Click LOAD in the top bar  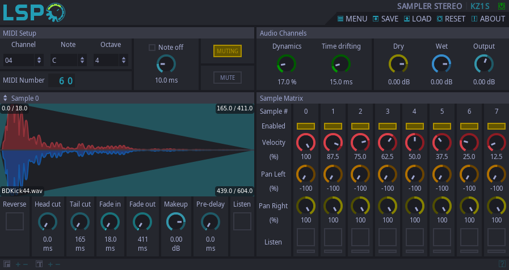coord(418,19)
